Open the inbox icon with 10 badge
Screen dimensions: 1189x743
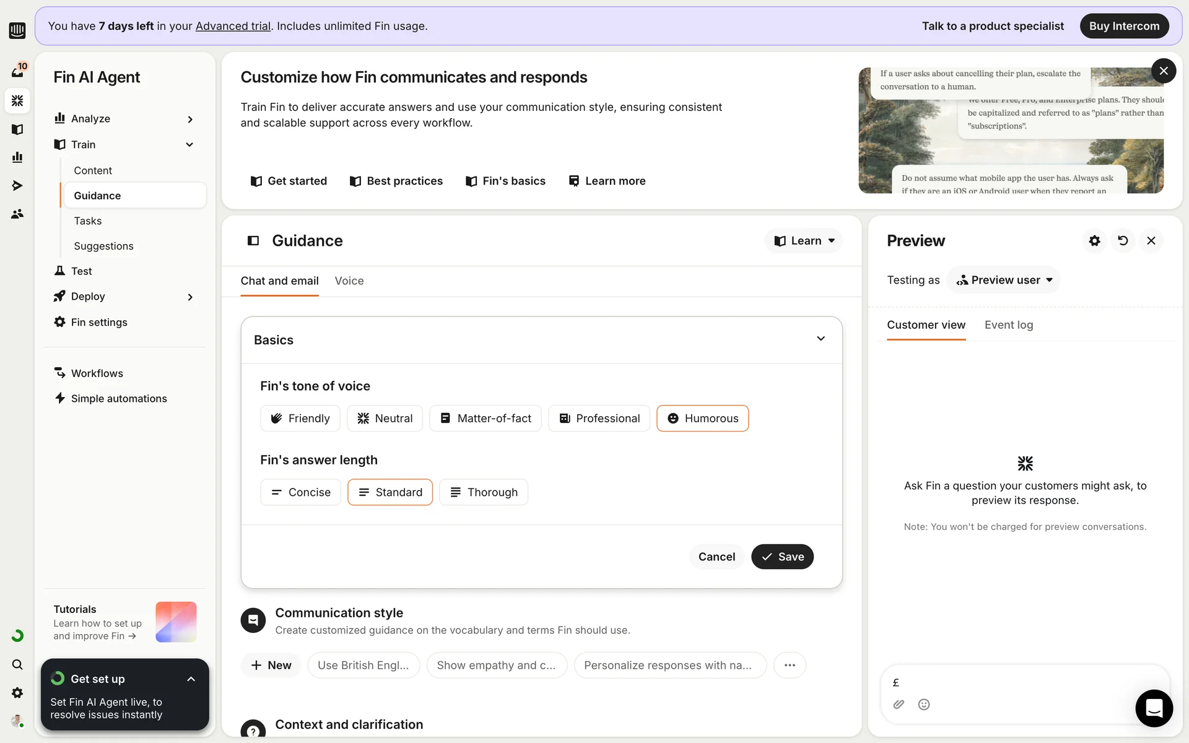17,71
